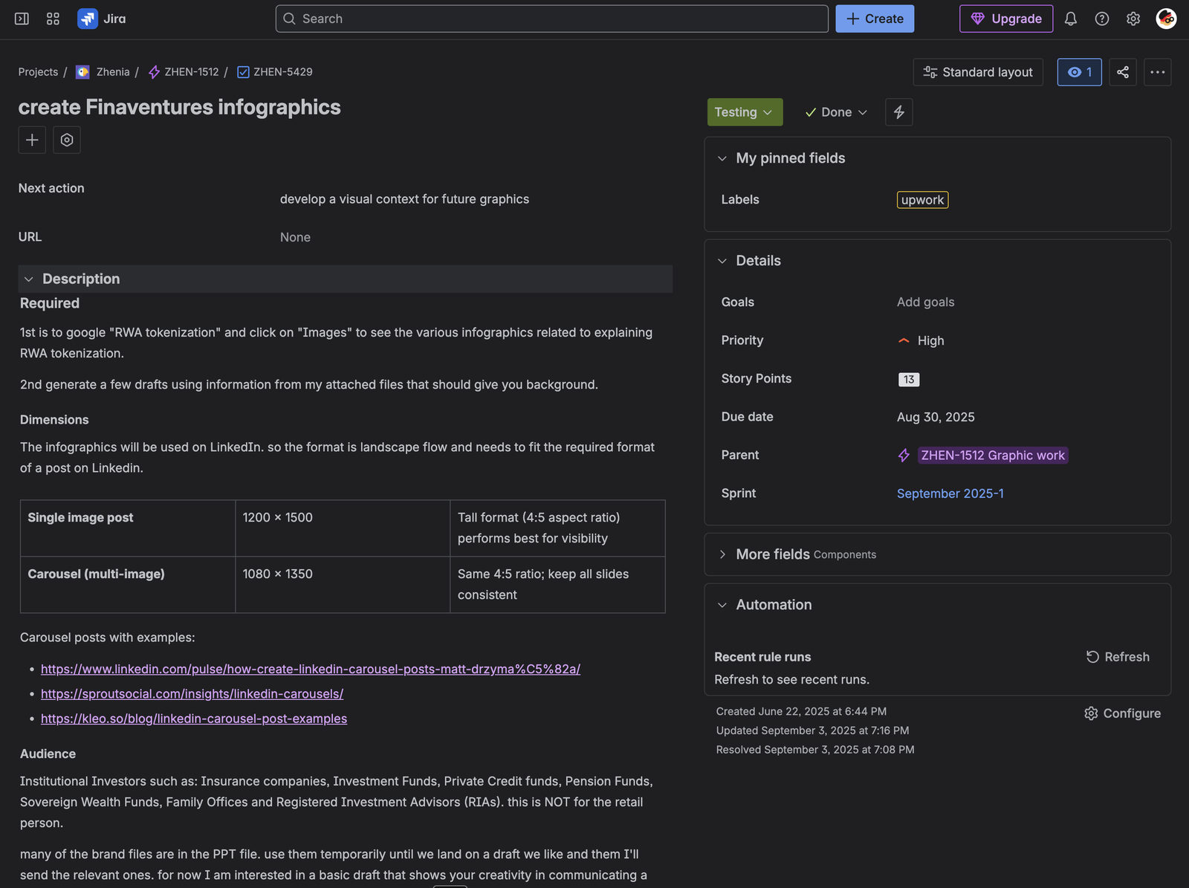Click the upwork label

coord(922,200)
